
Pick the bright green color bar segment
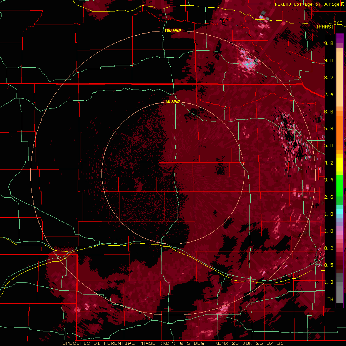[x=339, y=186]
